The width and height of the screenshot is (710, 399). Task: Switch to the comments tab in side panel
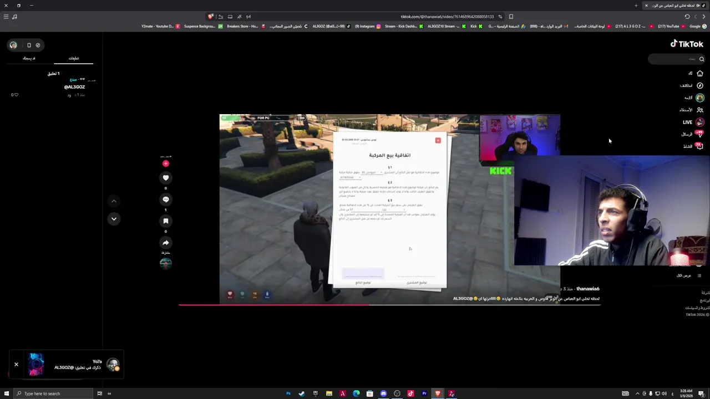coord(73,58)
